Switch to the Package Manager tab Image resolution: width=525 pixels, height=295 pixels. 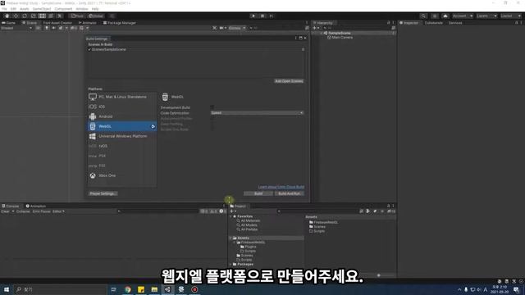120,23
